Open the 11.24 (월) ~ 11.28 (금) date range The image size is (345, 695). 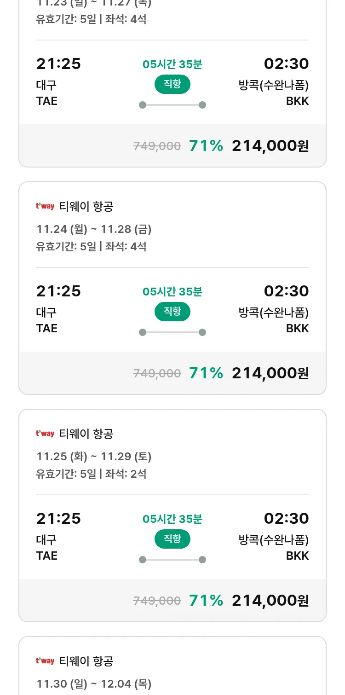[x=94, y=229]
